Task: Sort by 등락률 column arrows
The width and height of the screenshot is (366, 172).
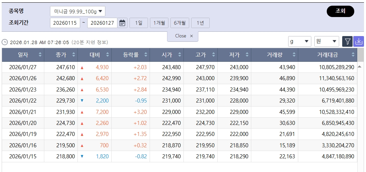Action: [146, 55]
